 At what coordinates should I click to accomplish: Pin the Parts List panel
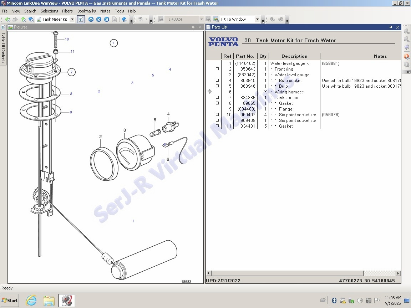391,27
